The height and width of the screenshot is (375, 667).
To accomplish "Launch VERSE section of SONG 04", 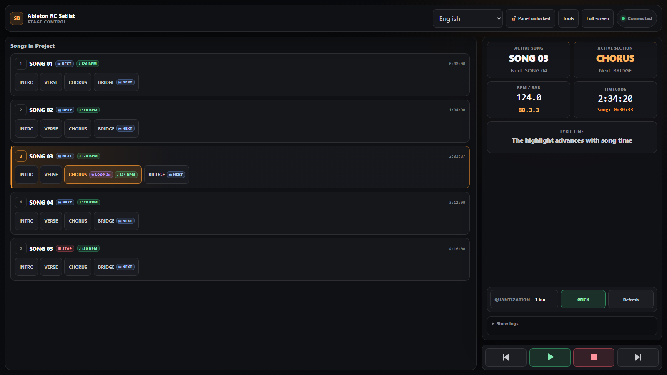I will tap(51, 221).
